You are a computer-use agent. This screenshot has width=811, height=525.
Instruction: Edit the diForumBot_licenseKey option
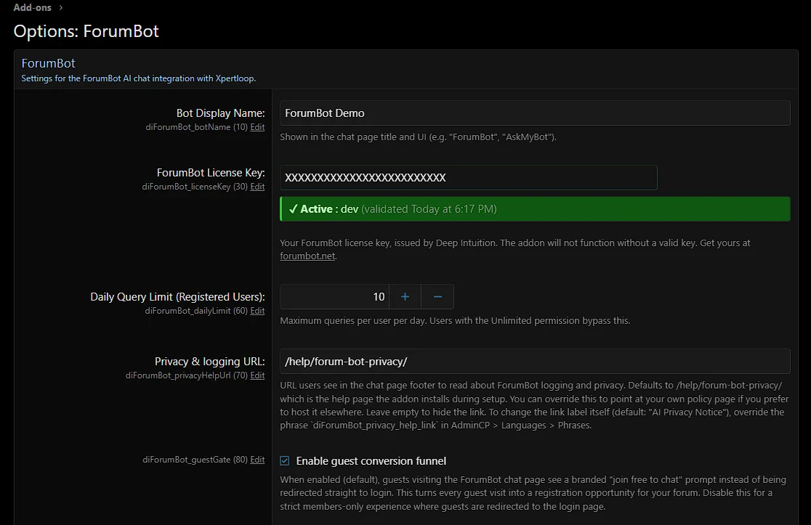point(257,187)
